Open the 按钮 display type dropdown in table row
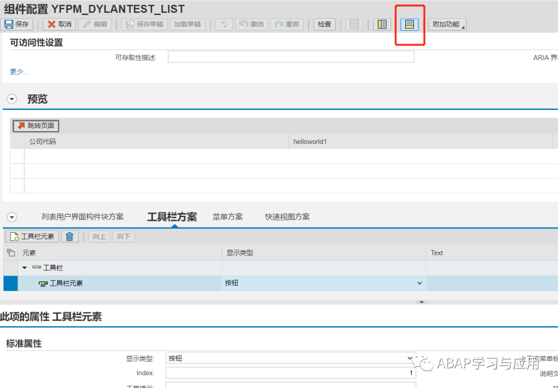The height and width of the screenshot is (388, 558). [x=420, y=283]
